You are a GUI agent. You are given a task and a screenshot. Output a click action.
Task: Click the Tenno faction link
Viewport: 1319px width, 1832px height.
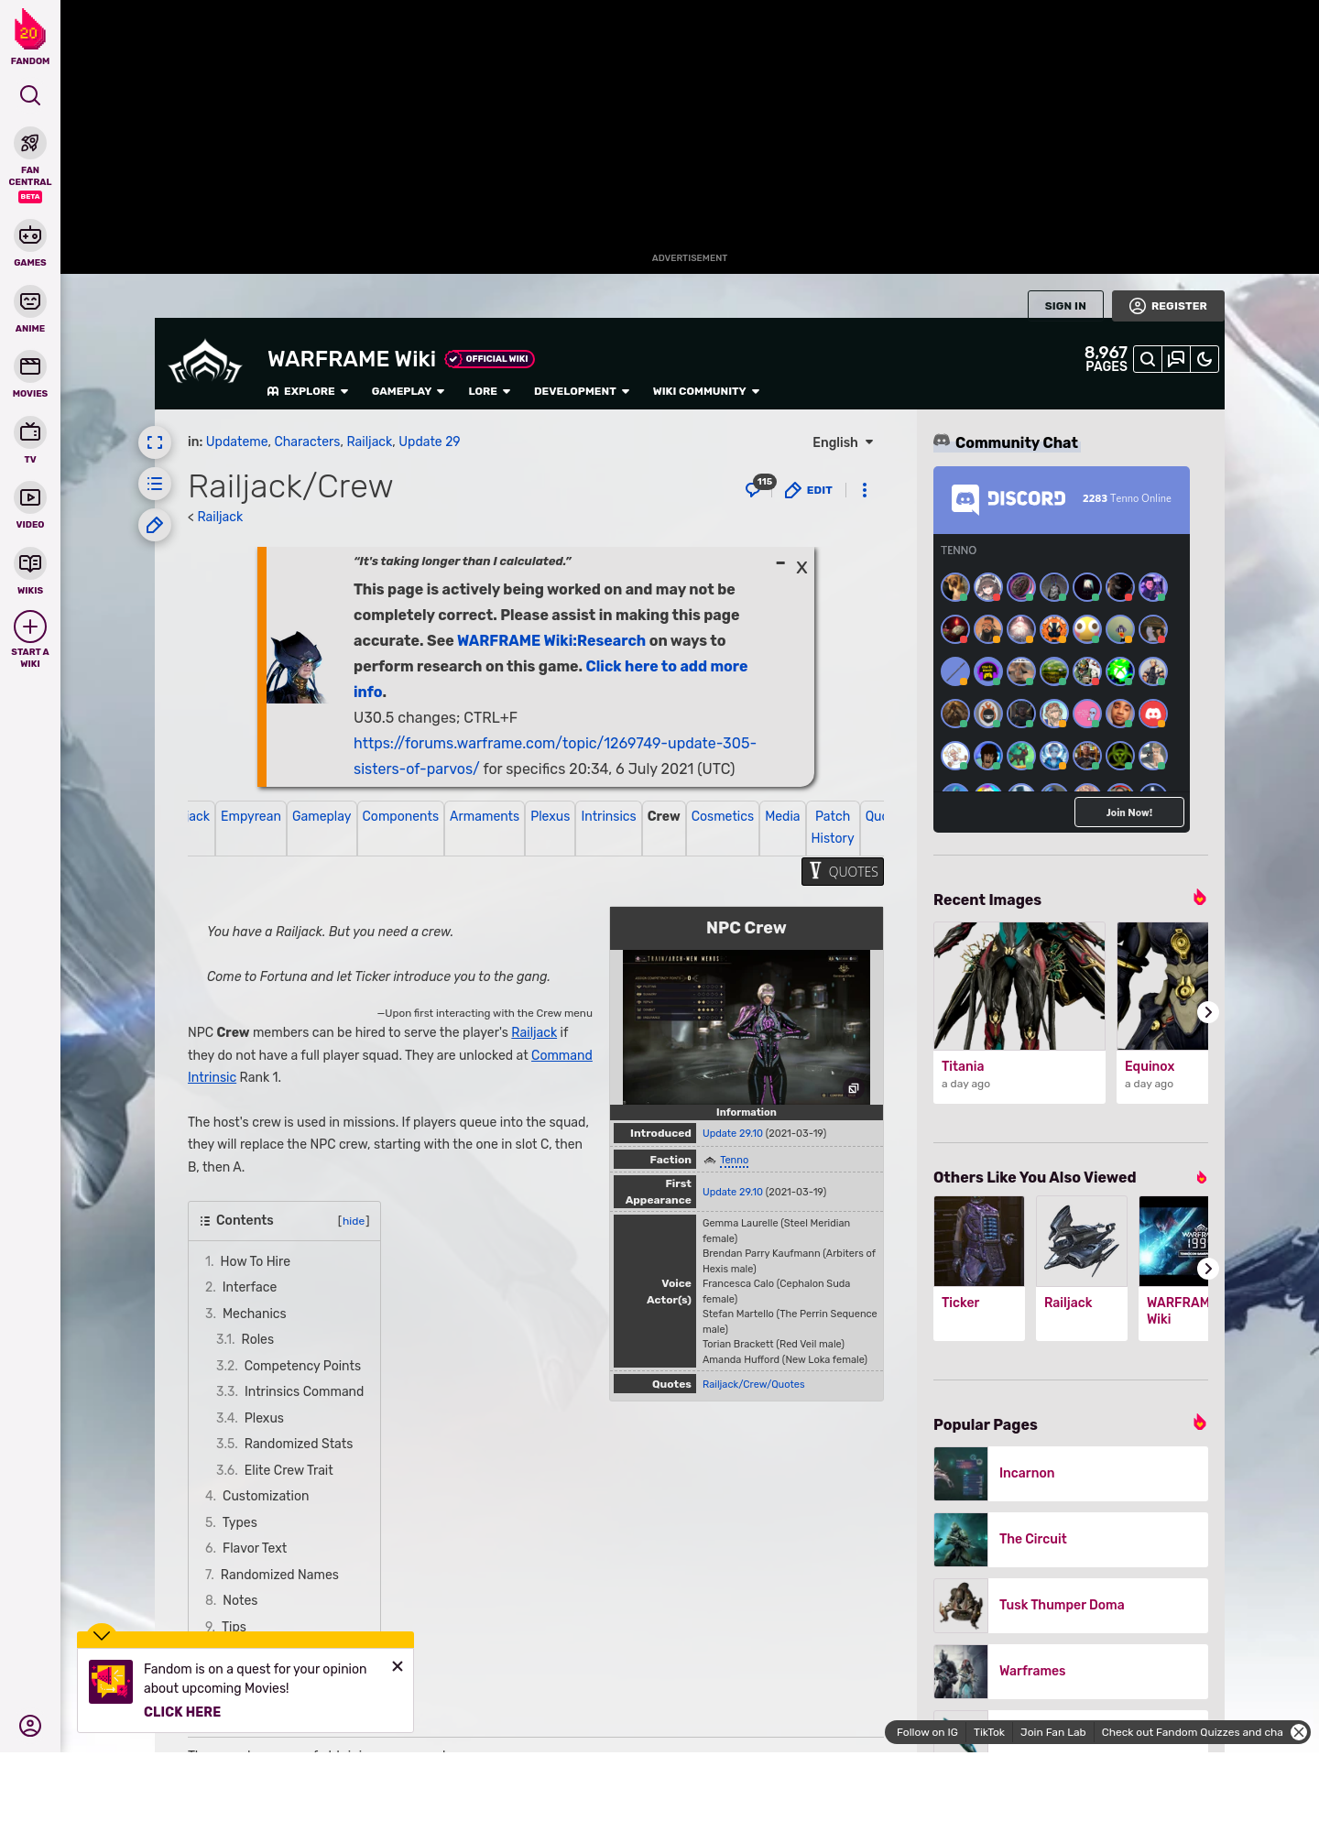(x=734, y=1160)
